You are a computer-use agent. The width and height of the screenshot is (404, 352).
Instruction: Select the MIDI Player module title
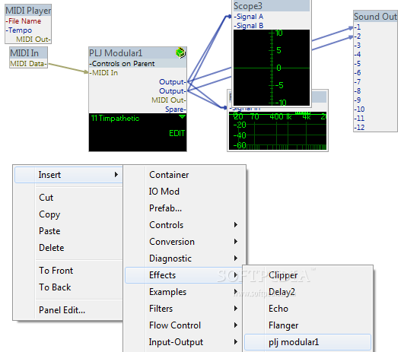coord(28,11)
